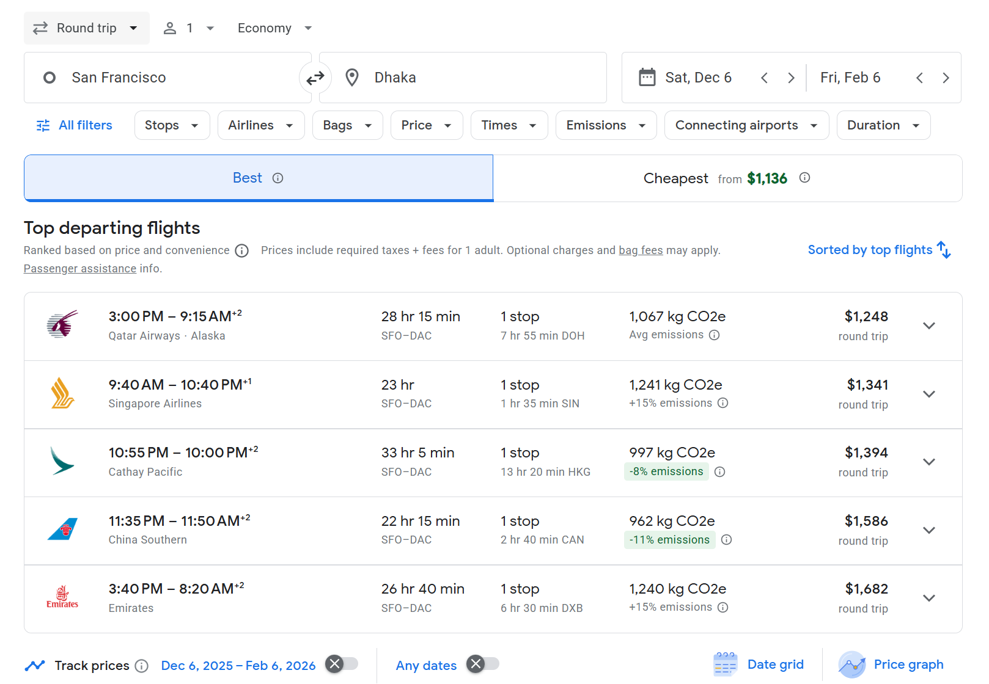Viewport: 989px width, 684px height.
Task: Click the Singapore Airlines logo
Action: (x=62, y=393)
